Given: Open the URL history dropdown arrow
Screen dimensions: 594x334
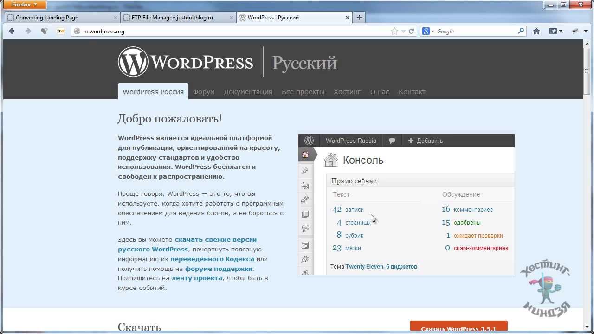Looking at the screenshot, I should coord(404,32).
